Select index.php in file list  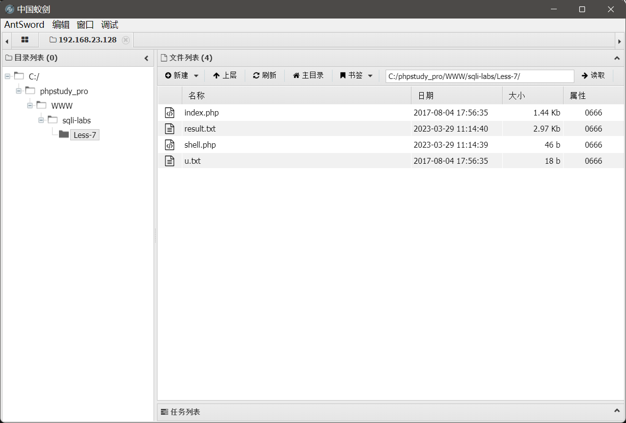click(x=201, y=113)
